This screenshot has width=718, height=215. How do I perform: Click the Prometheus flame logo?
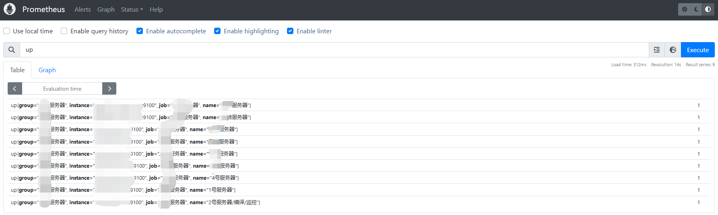coord(10,9)
